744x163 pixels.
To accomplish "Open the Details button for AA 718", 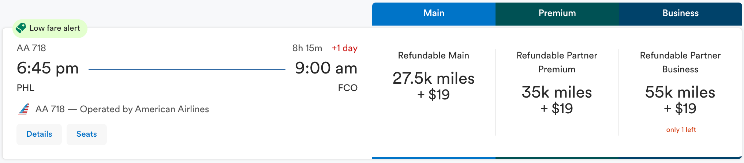I will coord(39,134).
